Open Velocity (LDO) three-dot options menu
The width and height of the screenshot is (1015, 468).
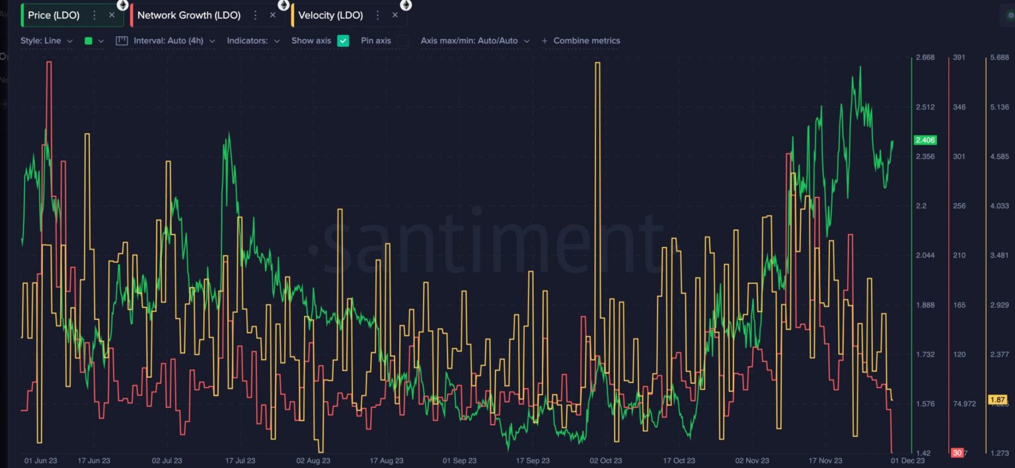(x=378, y=15)
